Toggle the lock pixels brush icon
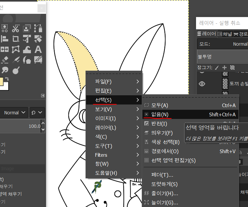Image resolution: width=248 pixels, height=207 pixels. (x=217, y=68)
